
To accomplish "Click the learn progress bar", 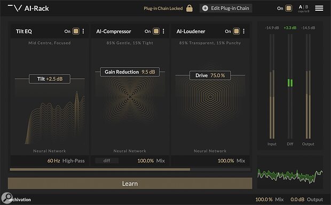I will (130, 169).
